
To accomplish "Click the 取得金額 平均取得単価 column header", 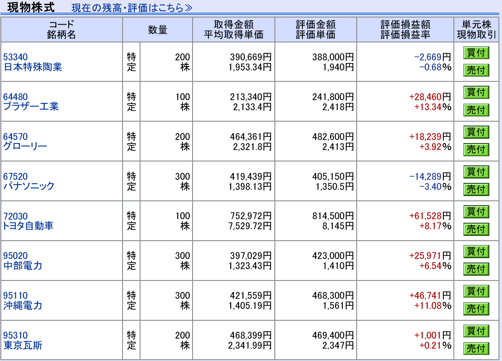I will [234, 29].
